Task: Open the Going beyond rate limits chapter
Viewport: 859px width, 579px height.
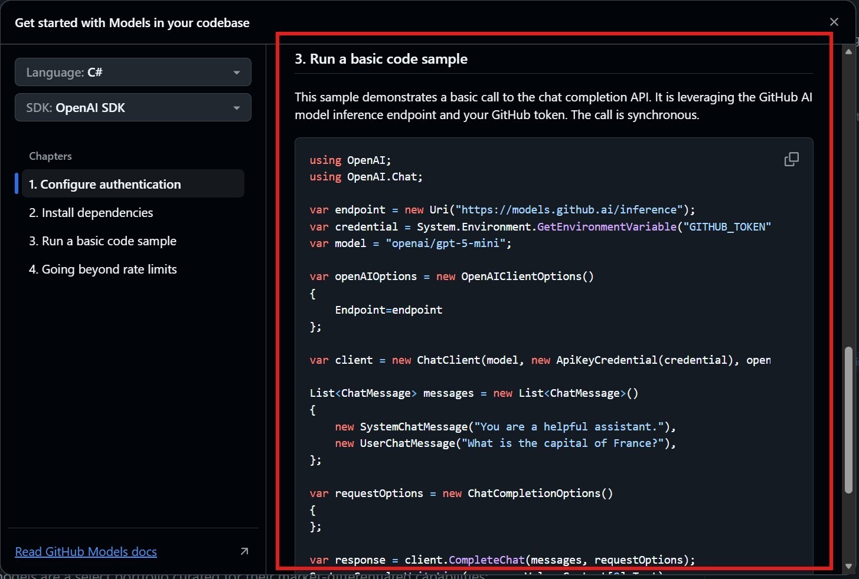Action: point(103,269)
